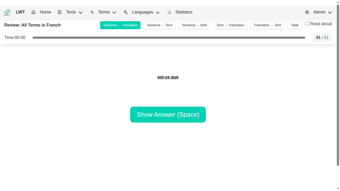This screenshot has height=191, width=340.
Task: Enable the Read aloud checkbox
Action: (x=307, y=23)
